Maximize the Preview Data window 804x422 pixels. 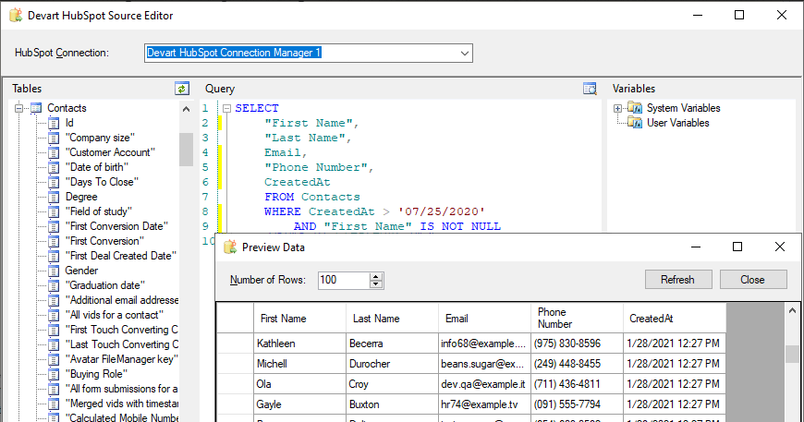coord(737,247)
